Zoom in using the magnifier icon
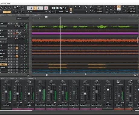The width and height of the screenshot is (139, 115). pos(137,75)
